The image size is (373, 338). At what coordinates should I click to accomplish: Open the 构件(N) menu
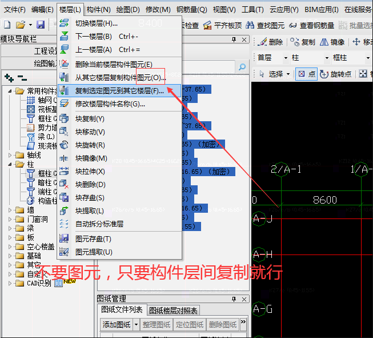(98, 10)
